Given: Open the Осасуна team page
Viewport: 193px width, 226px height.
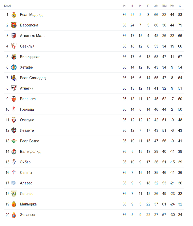Looking at the screenshot, I should pyautogui.click(x=27, y=120).
